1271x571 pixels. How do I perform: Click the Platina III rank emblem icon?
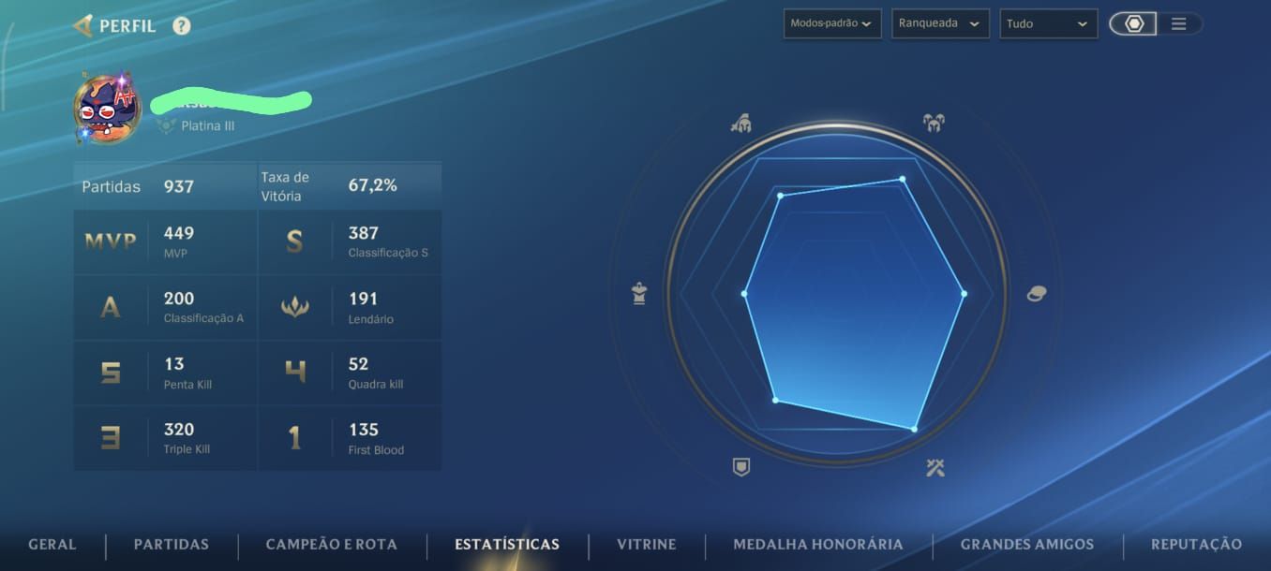tap(167, 125)
